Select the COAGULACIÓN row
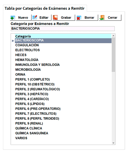 coord(63,45)
